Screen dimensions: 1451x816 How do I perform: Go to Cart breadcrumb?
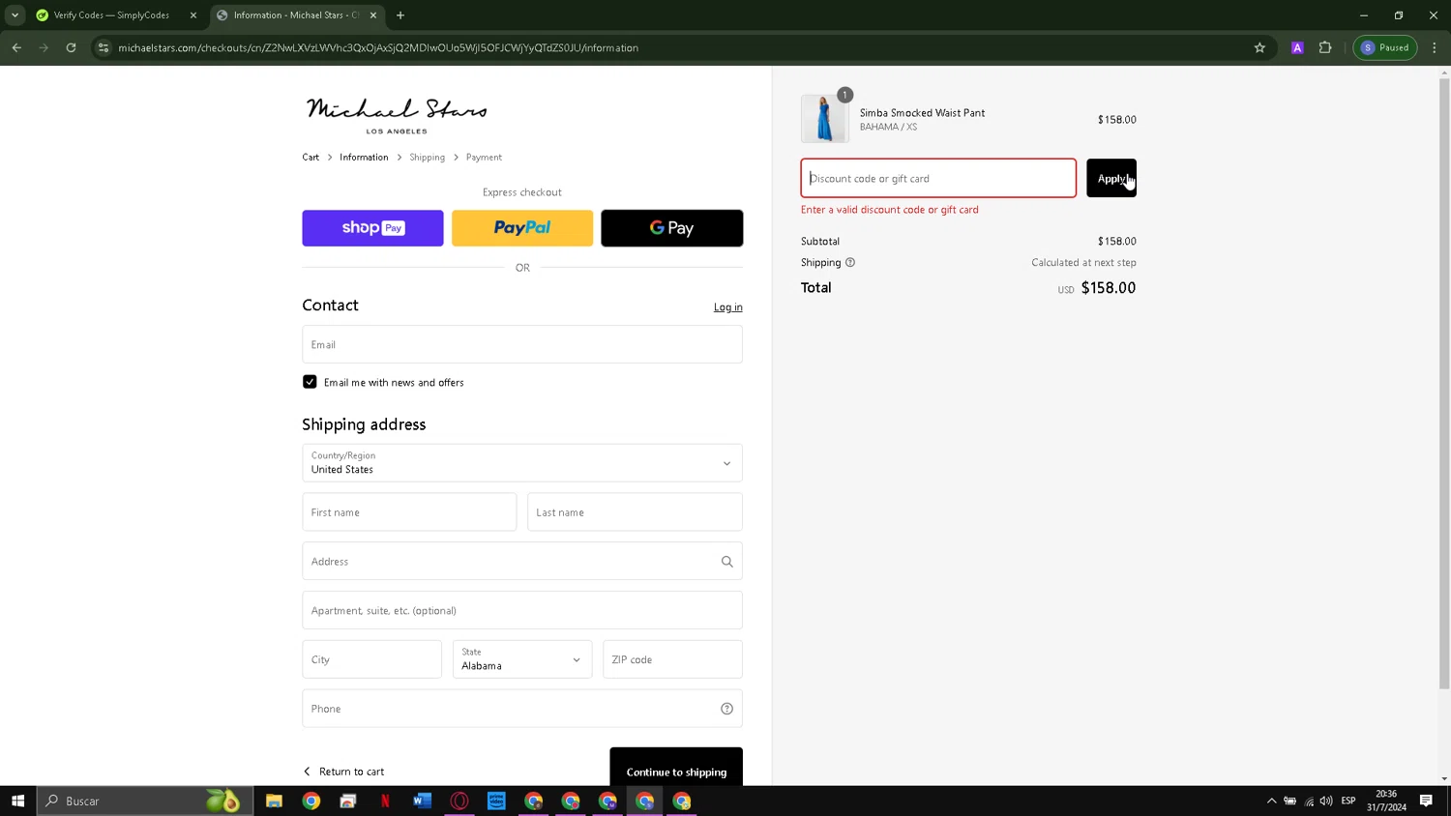pyautogui.click(x=311, y=157)
